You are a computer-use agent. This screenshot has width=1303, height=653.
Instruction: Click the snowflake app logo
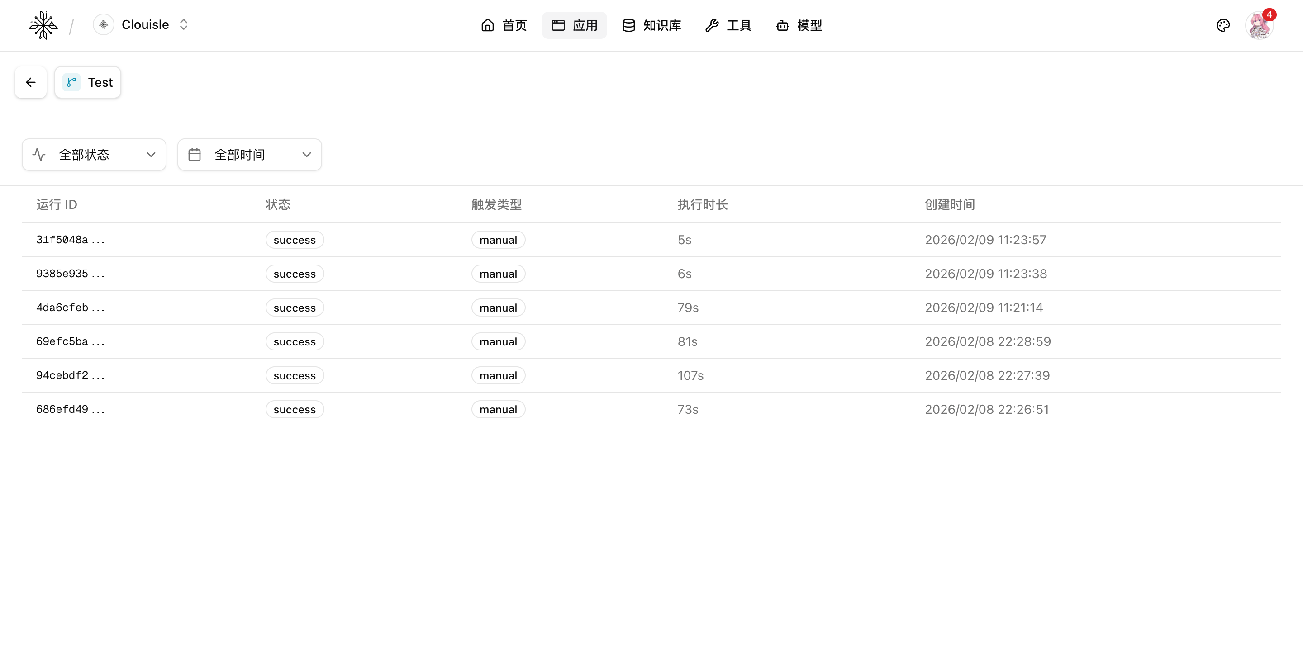click(43, 25)
